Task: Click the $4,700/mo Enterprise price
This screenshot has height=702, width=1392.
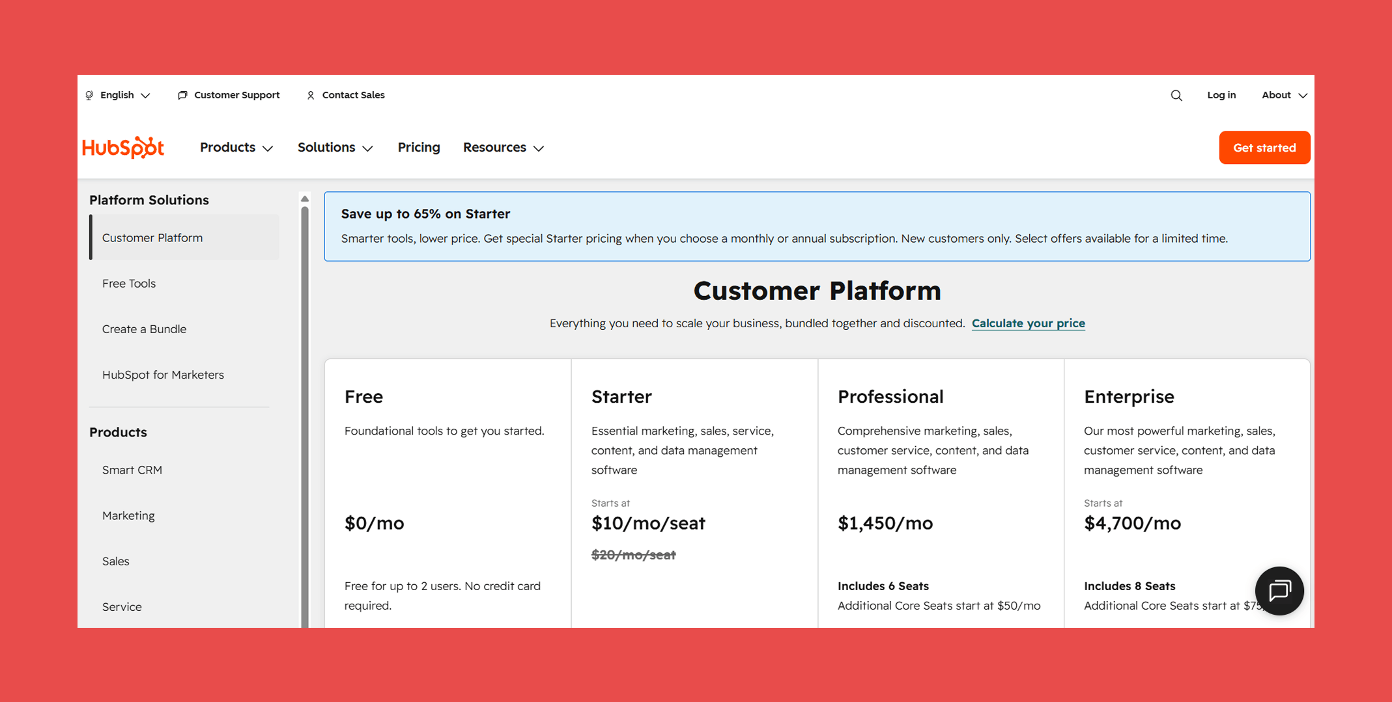Action: pos(1132,523)
